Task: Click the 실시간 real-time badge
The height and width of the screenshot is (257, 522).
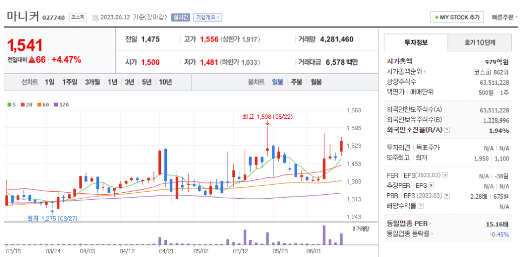Action: point(180,17)
